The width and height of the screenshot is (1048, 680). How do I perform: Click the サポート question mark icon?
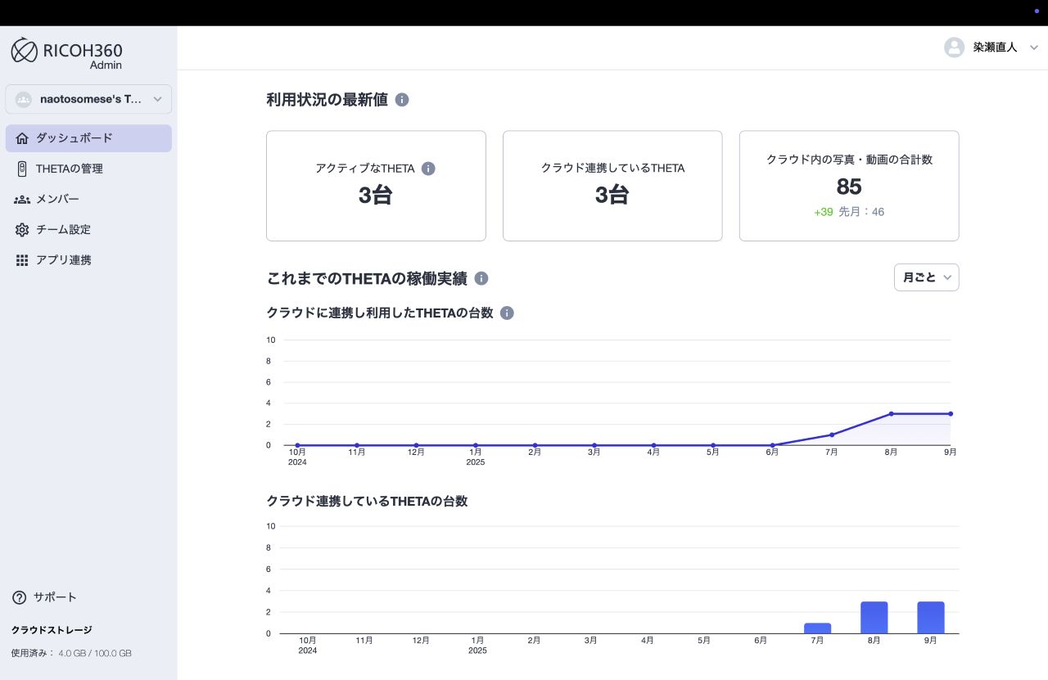(x=20, y=597)
